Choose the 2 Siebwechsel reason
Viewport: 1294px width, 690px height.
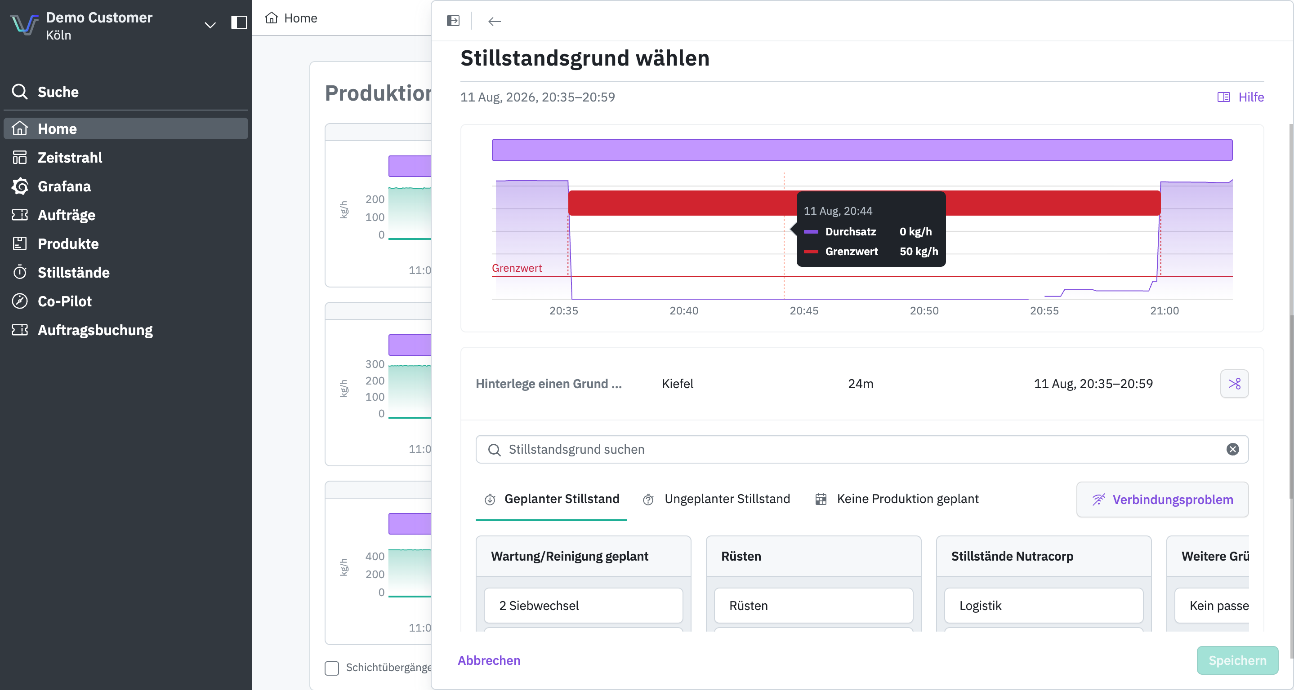[x=583, y=606]
